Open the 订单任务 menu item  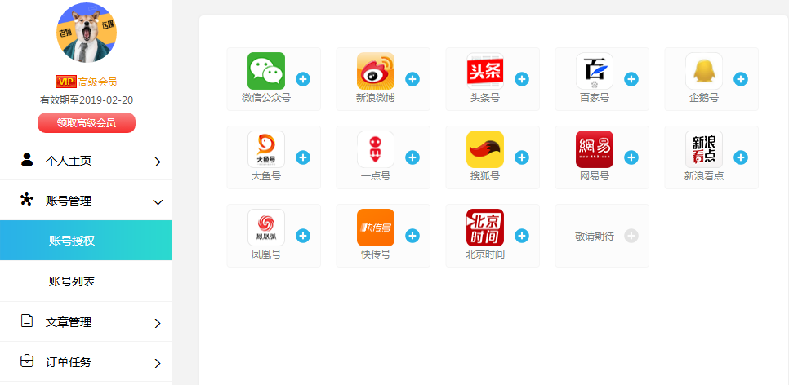[x=86, y=362]
